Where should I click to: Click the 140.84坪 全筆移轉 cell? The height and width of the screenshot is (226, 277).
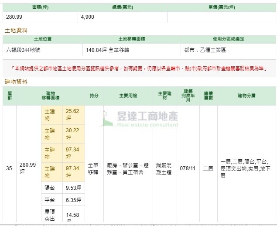(105, 50)
